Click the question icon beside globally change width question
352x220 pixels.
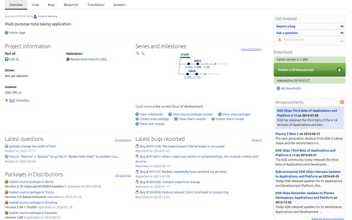point(7,146)
